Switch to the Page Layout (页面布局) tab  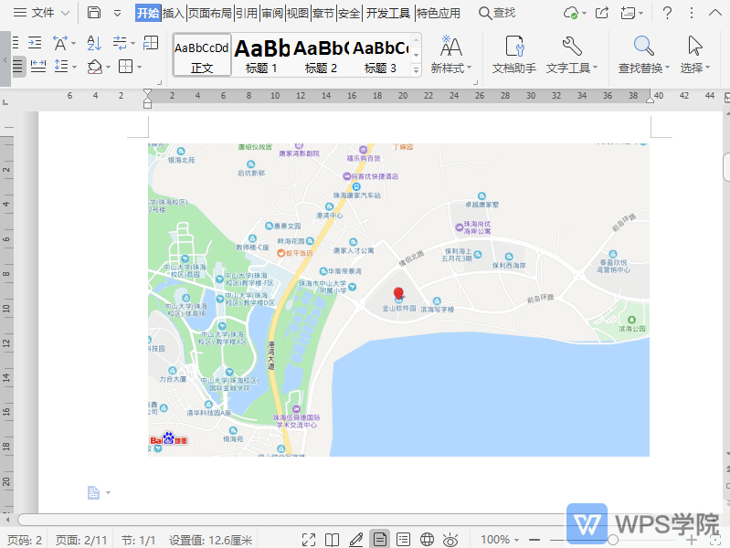tap(209, 13)
